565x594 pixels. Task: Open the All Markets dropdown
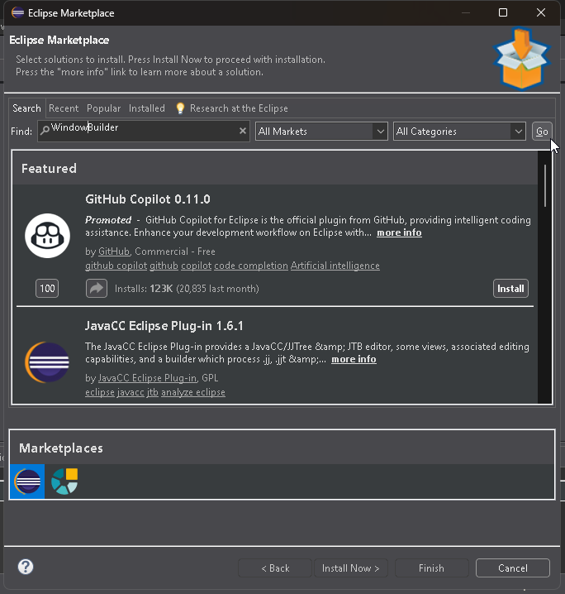point(321,132)
